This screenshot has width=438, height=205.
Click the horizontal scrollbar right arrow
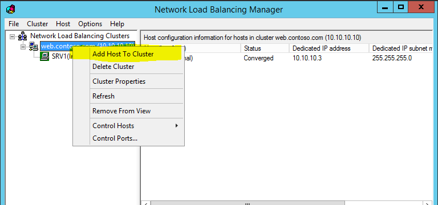point(428,203)
